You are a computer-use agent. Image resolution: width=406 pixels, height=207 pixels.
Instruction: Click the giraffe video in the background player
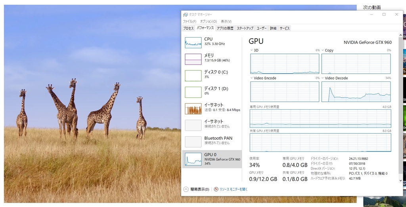click(92, 104)
